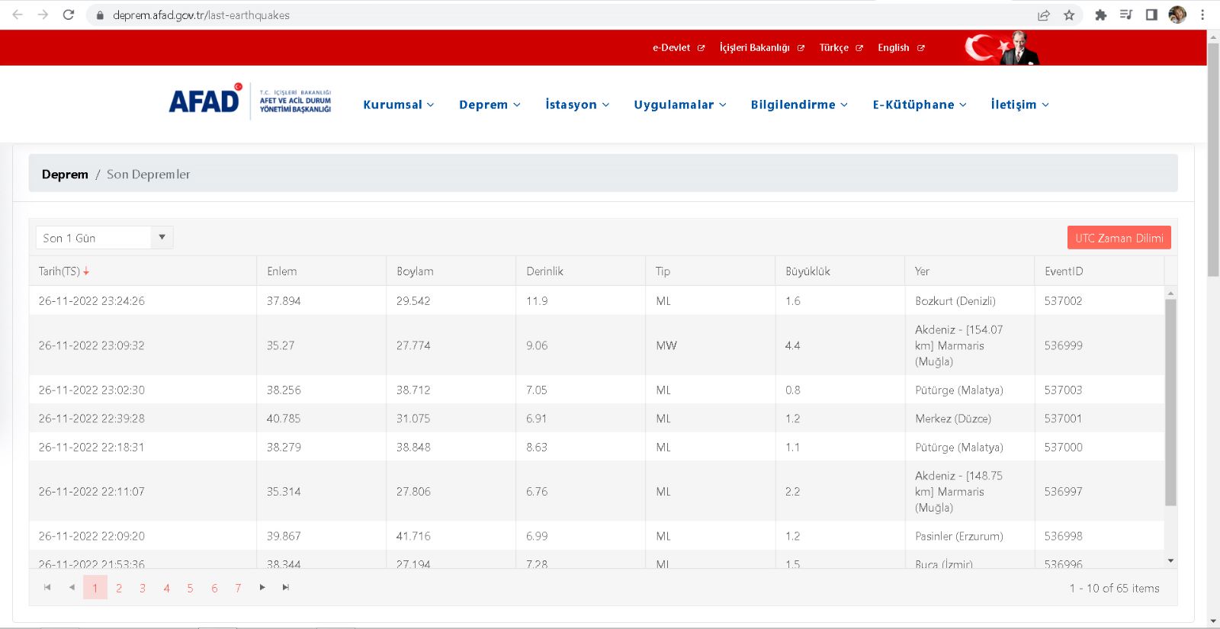Screen dimensions: 1220x629
Task: Switch site language to Türkçe
Action: click(841, 48)
